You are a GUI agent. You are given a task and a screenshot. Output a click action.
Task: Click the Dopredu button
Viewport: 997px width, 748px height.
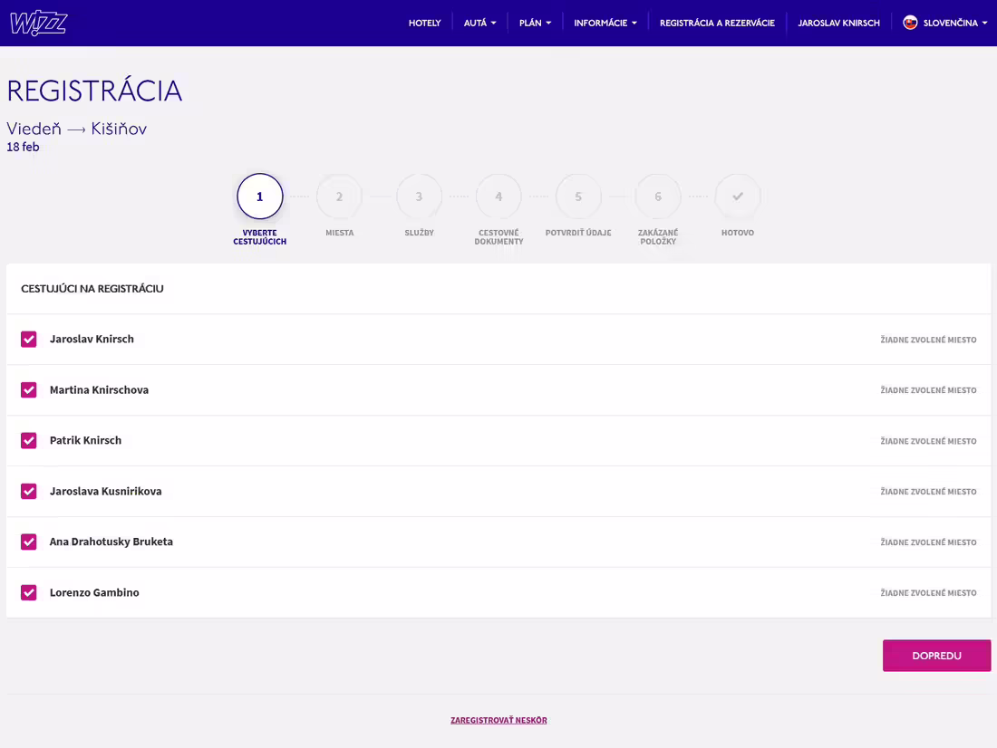(936, 656)
